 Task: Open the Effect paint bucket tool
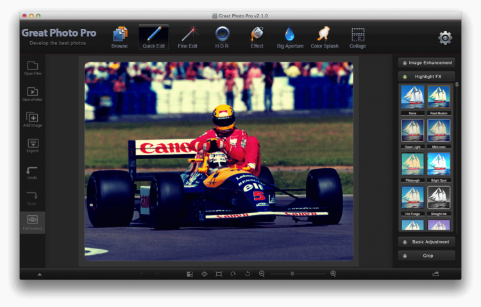click(257, 37)
